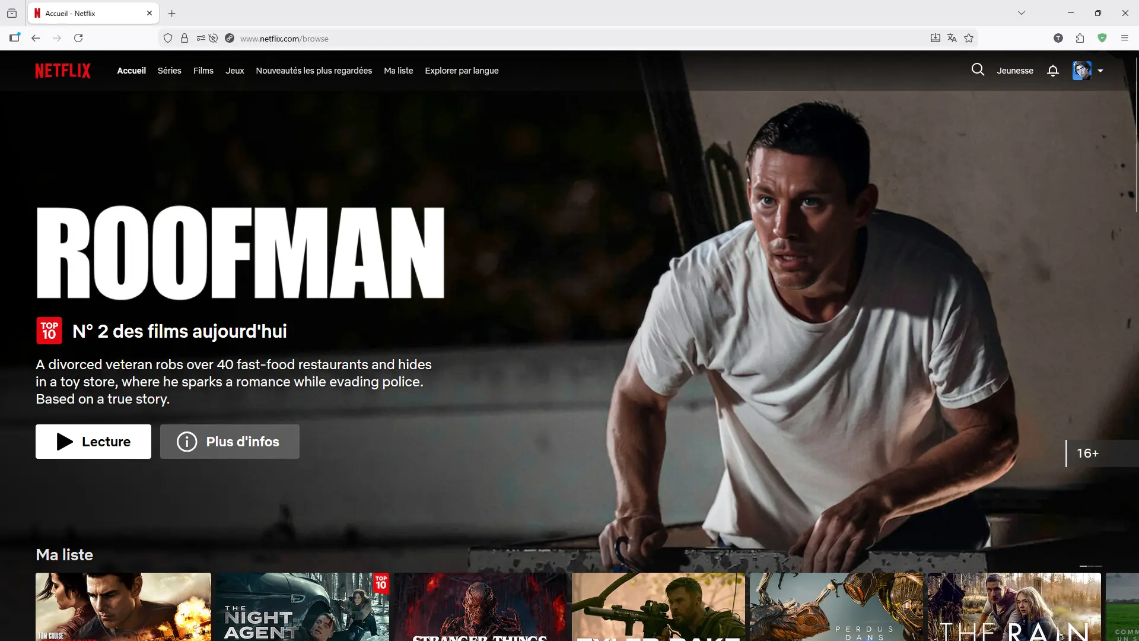
Task: Click the browser back arrow
Action: click(x=36, y=38)
